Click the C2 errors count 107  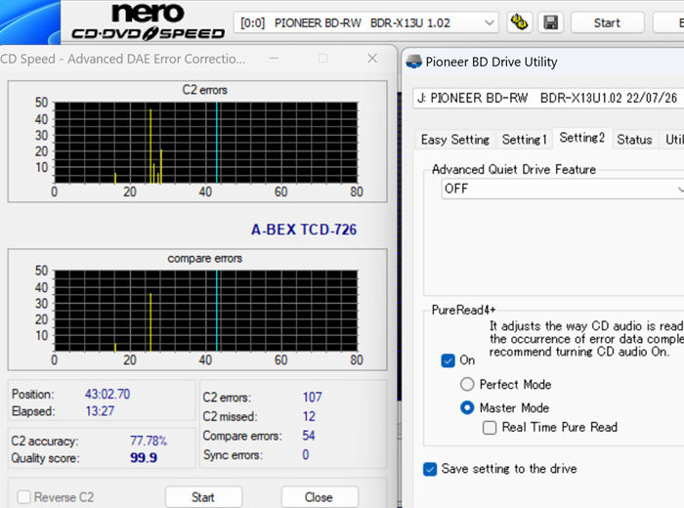312,398
